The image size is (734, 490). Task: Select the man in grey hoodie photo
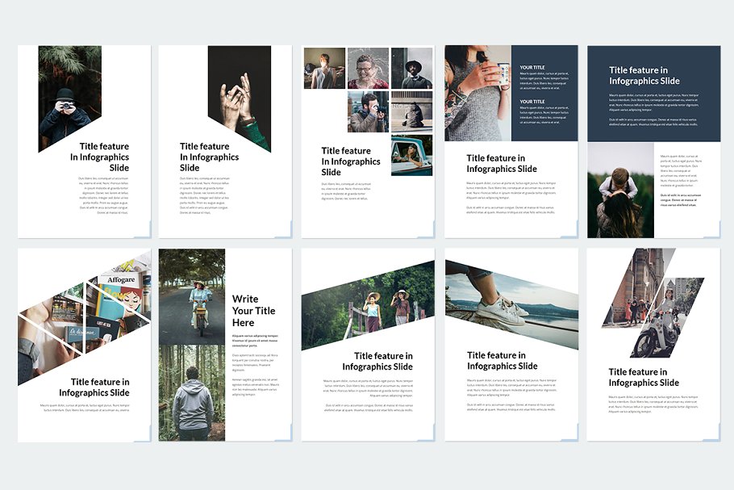(x=192, y=393)
